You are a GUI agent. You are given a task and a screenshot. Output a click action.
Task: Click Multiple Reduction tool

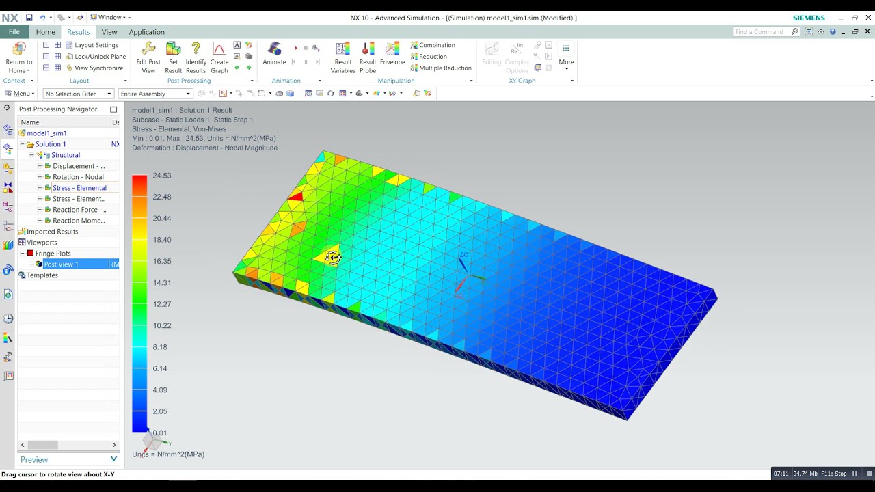pos(441,68)
